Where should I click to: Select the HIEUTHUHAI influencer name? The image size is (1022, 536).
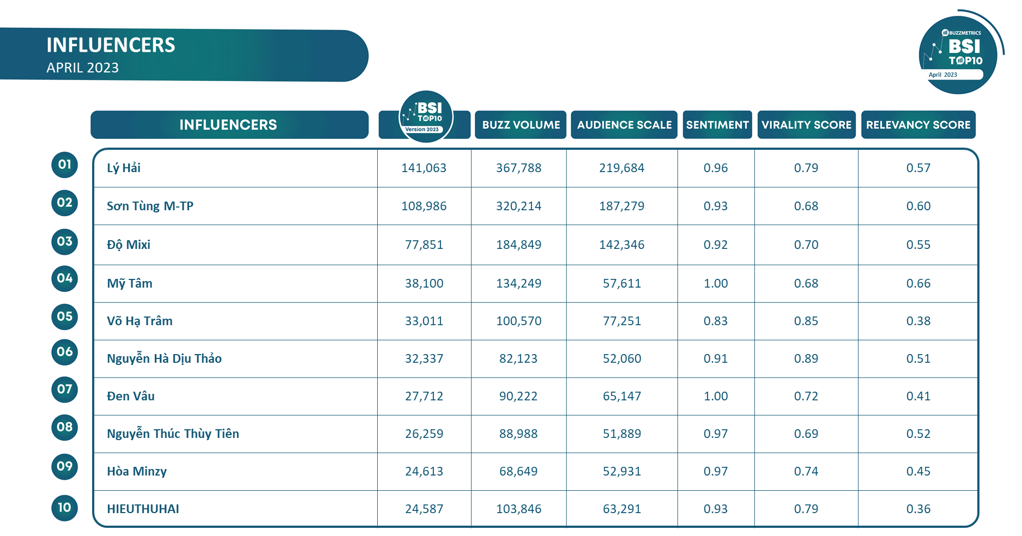tap(143, 509)
